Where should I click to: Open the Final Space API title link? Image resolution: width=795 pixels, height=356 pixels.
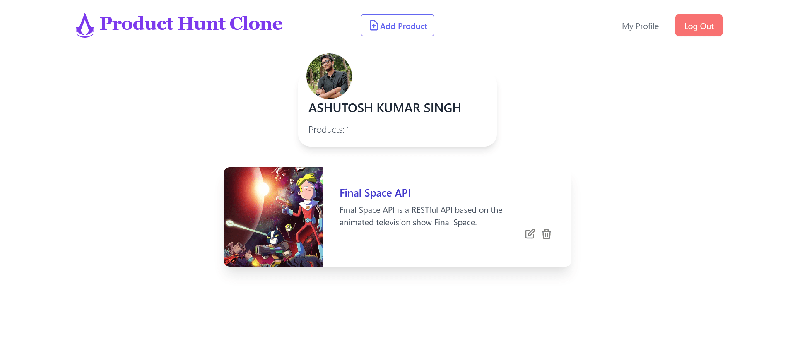coord(375,193)
